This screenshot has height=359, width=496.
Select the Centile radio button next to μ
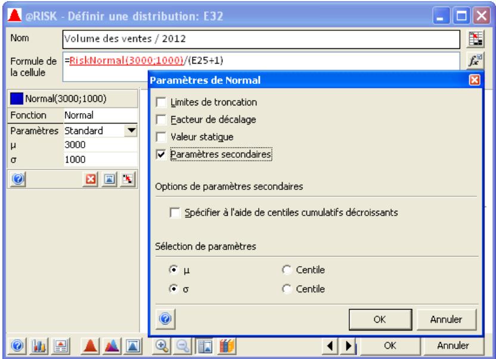[x=286, y=271]
